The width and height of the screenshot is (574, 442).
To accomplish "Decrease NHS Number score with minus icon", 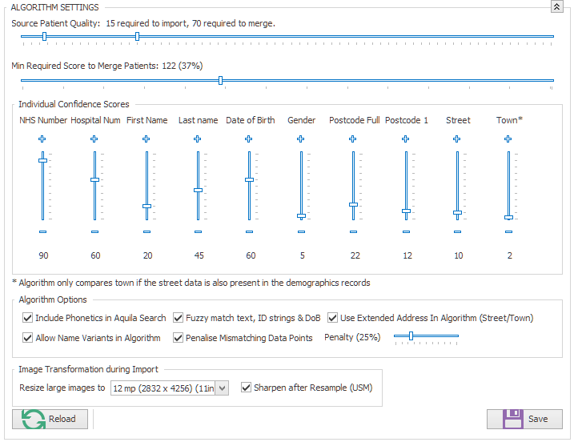I will [x=43, y=231].
